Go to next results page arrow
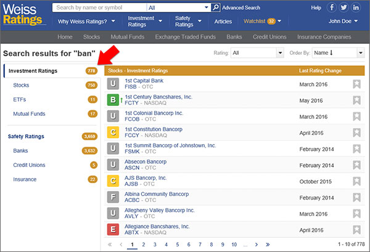The height and width of the screenshot is (252, 370). [255, 245]
